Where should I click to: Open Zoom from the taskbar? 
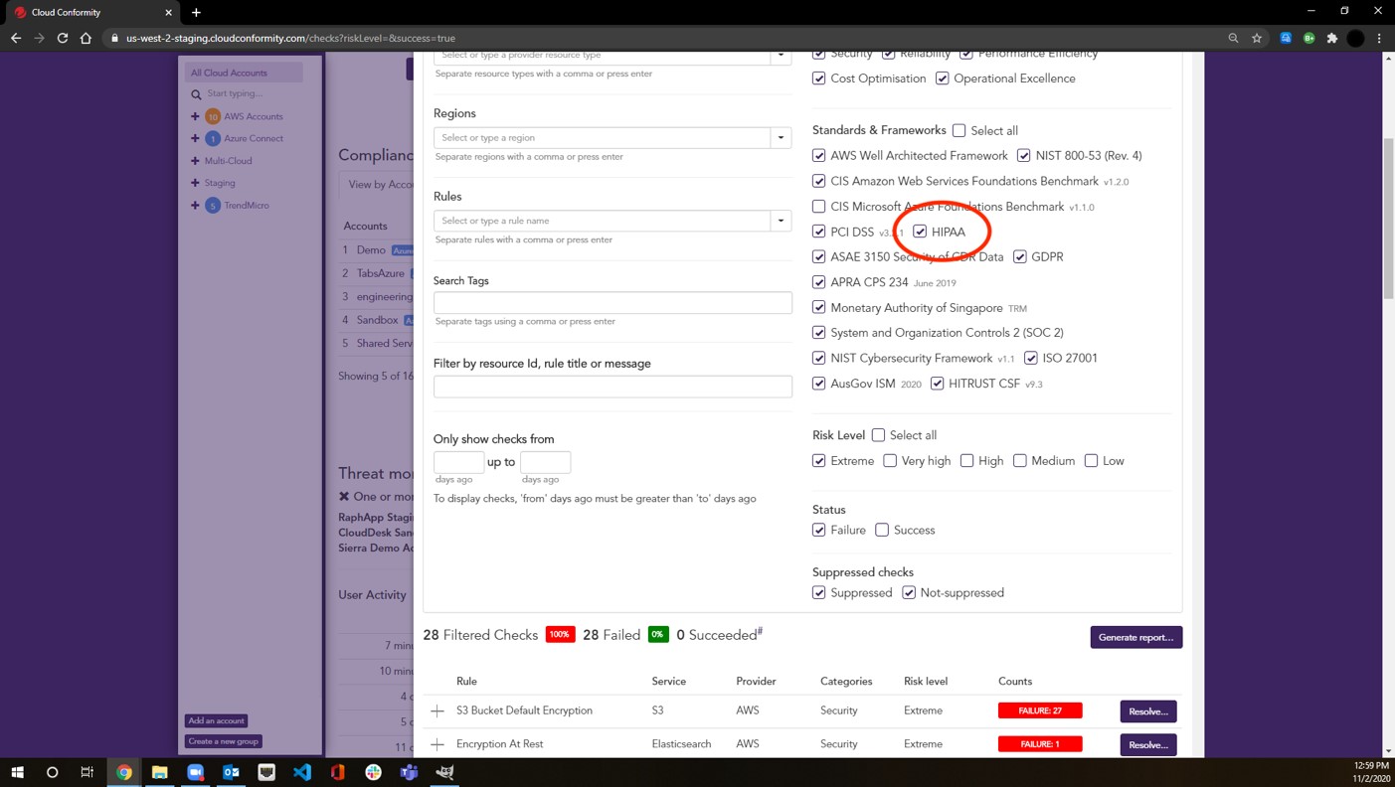point(195,772)
